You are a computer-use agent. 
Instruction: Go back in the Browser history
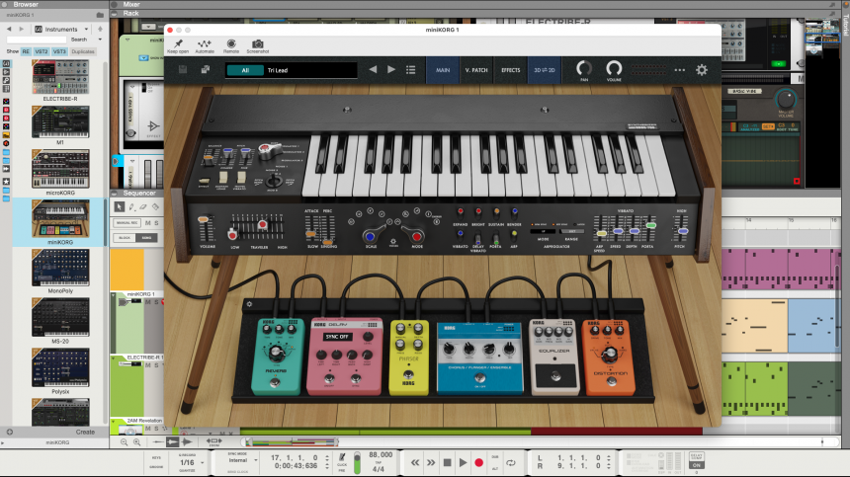tap(9, 30)
